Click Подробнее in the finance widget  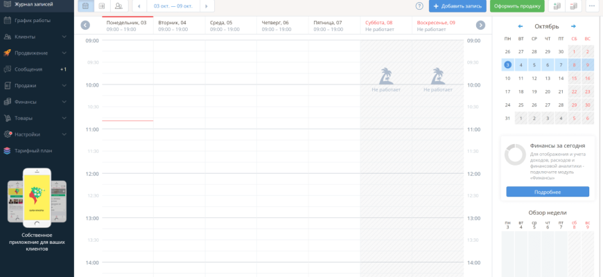(548, 192)
